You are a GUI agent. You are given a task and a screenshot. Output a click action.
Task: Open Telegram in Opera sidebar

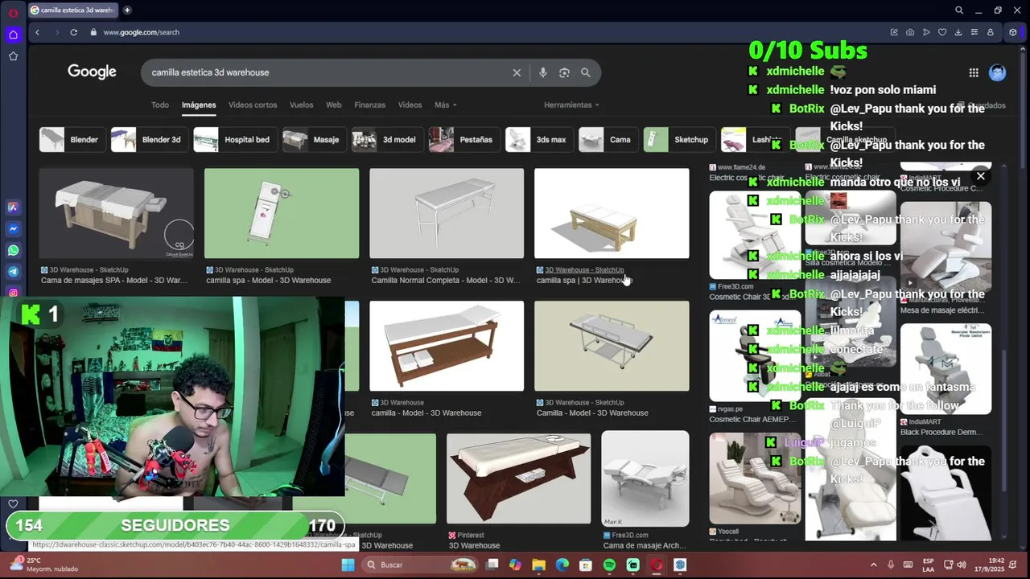13,272
